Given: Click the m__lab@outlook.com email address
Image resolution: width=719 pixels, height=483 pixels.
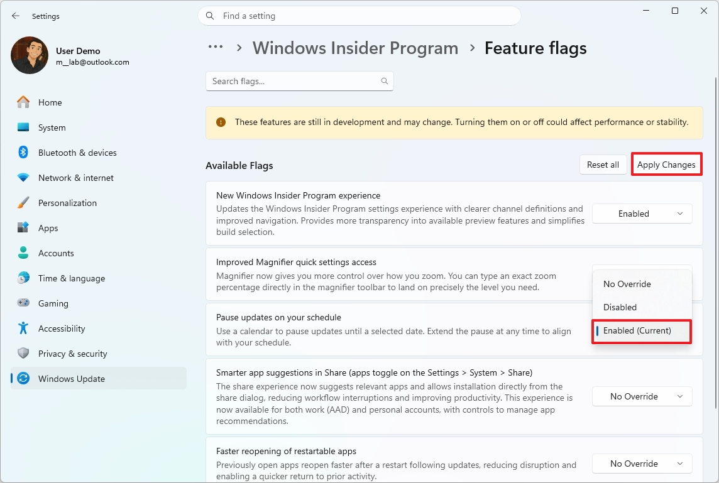Looking at the screenshot, I should [92, 62].
